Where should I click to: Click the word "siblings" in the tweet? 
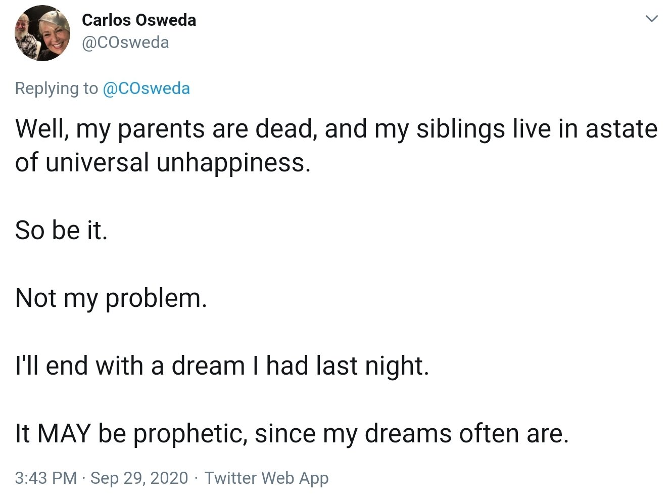click(460, 129)
